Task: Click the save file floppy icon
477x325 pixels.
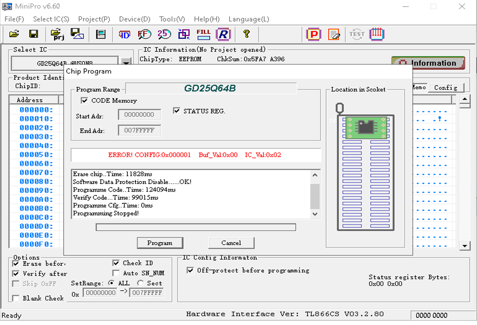Action: (x=33, y=34)
